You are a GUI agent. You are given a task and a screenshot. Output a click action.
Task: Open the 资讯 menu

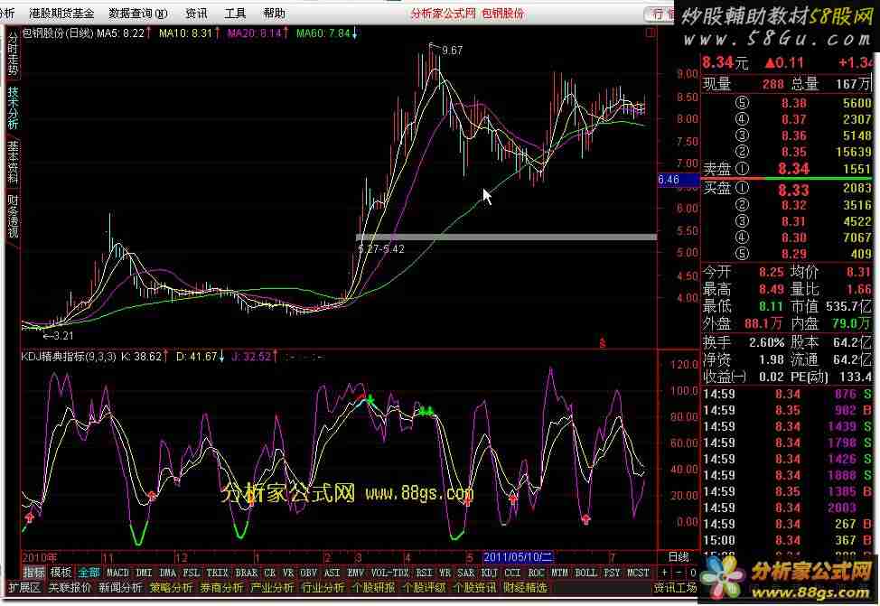click(x=196, y=13)
